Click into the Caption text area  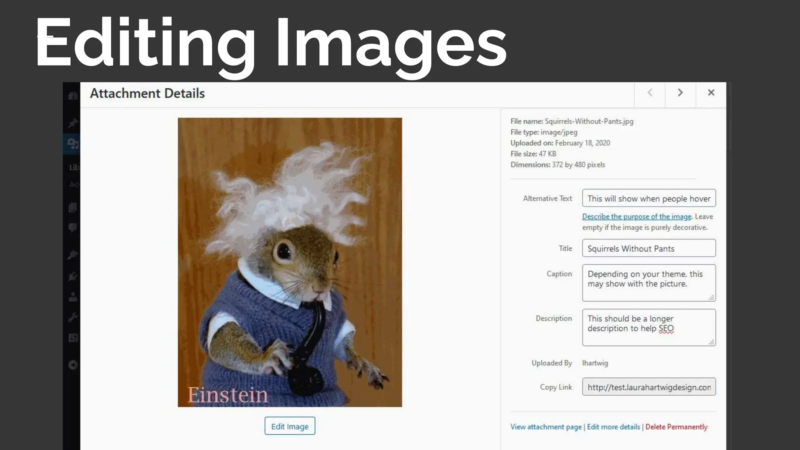[649, 283]
